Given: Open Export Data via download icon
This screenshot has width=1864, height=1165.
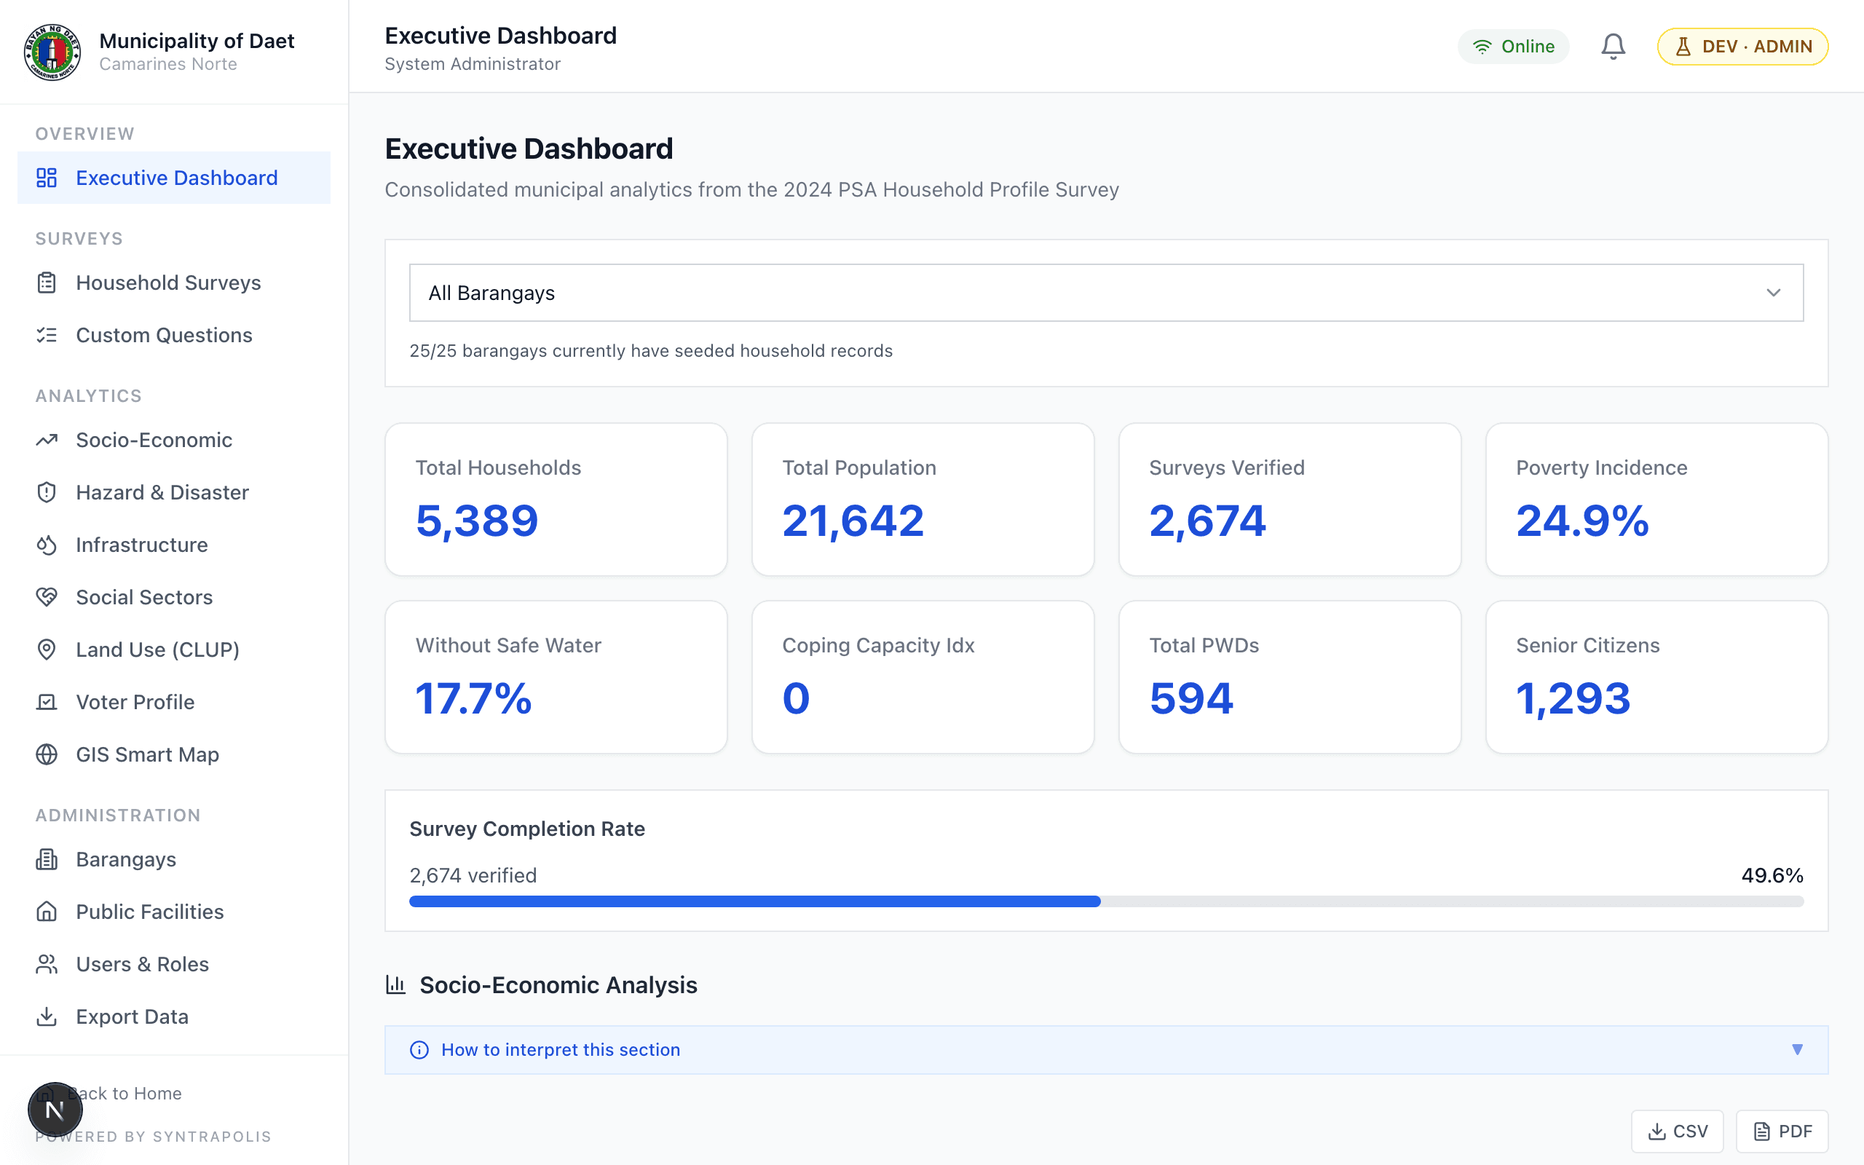Looking at the screenshot, I should click(46, 1016).
